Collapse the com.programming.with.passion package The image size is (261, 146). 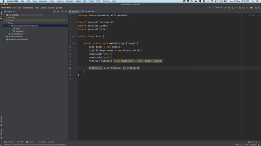tap(9, 26)
